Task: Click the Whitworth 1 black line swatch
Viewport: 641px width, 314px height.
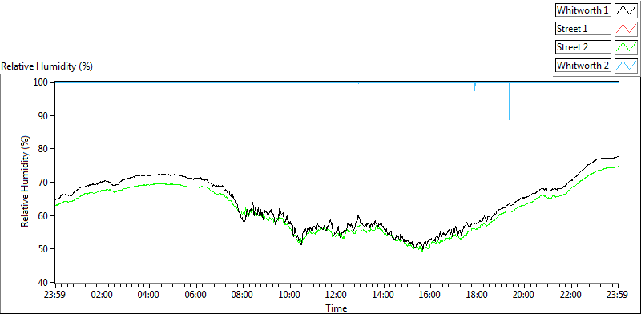Action: click(x=626, y=10)
